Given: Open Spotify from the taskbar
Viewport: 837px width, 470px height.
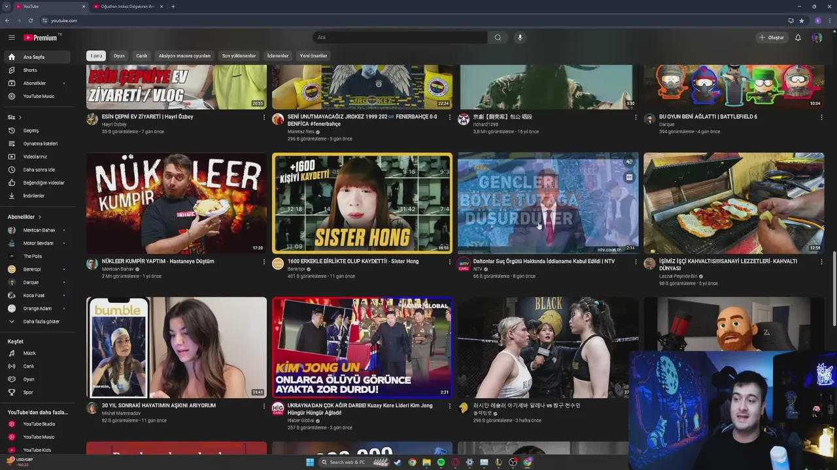Looking at the screenshot, I should 441,462.
